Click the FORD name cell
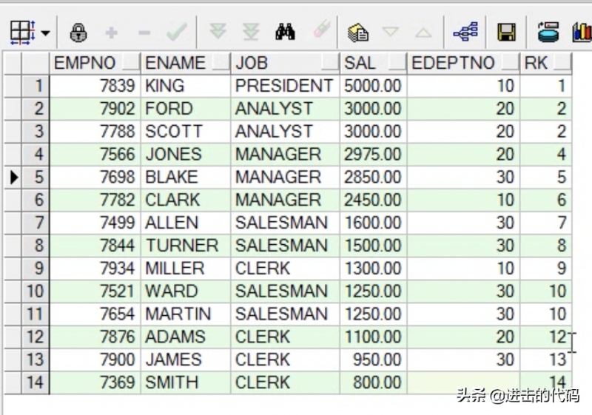Screen dimensions: 592x415 186,109
